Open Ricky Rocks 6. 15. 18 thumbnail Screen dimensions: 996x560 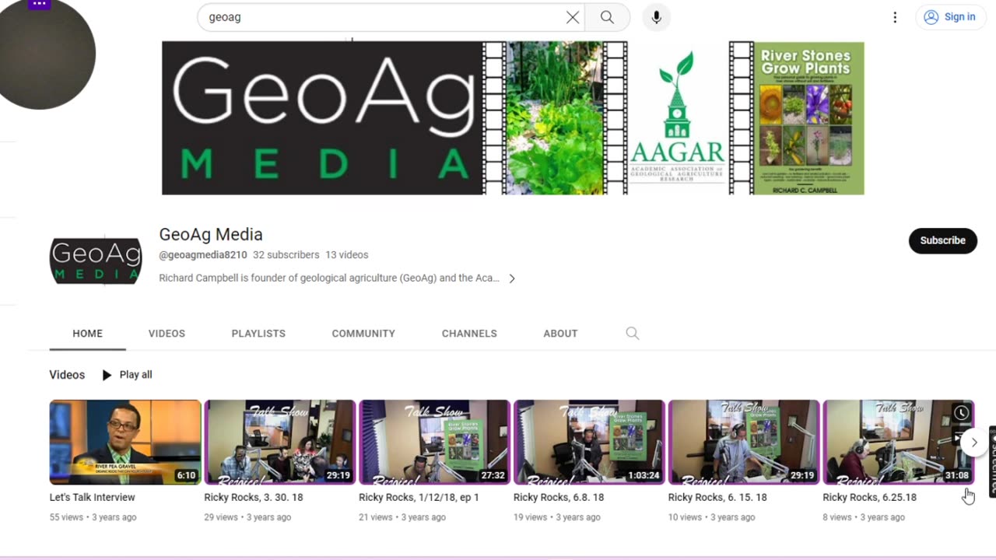coord(744,442)
